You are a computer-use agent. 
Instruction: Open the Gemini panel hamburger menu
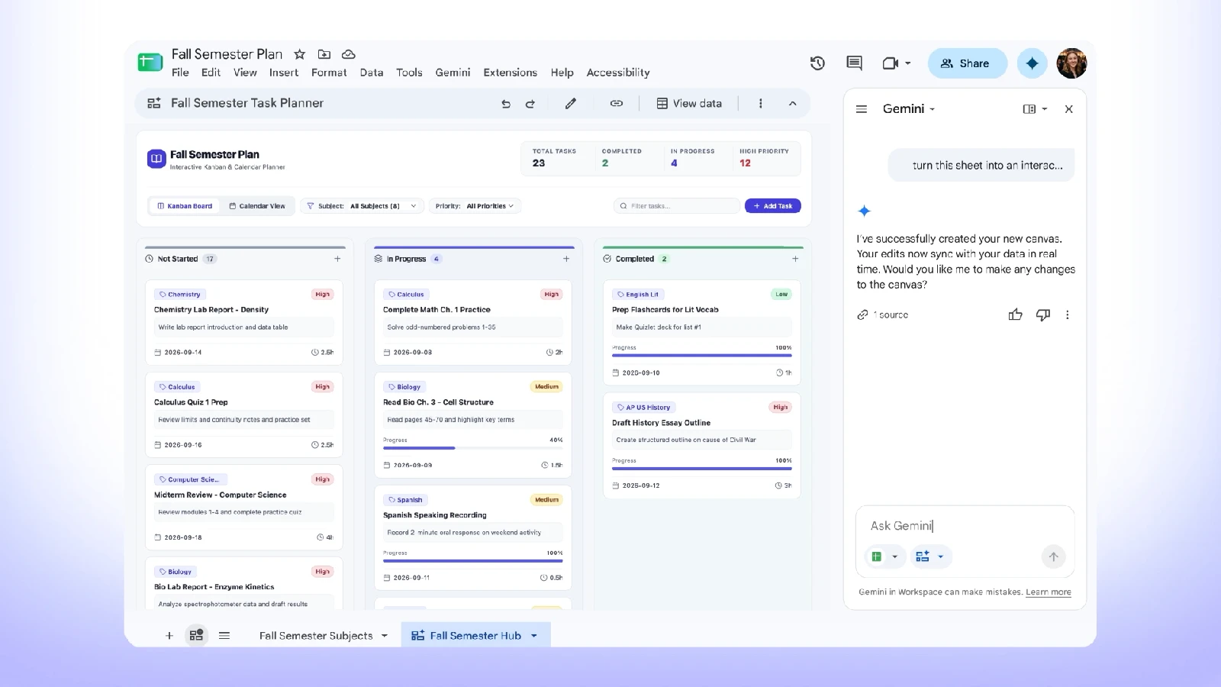click(x=862, y=109)
